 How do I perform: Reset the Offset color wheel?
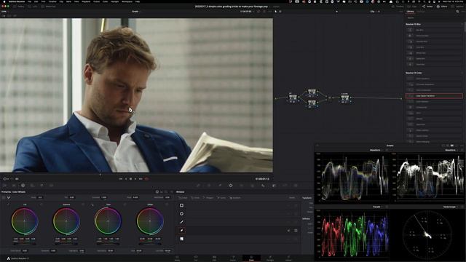click(x=167, y=205)
